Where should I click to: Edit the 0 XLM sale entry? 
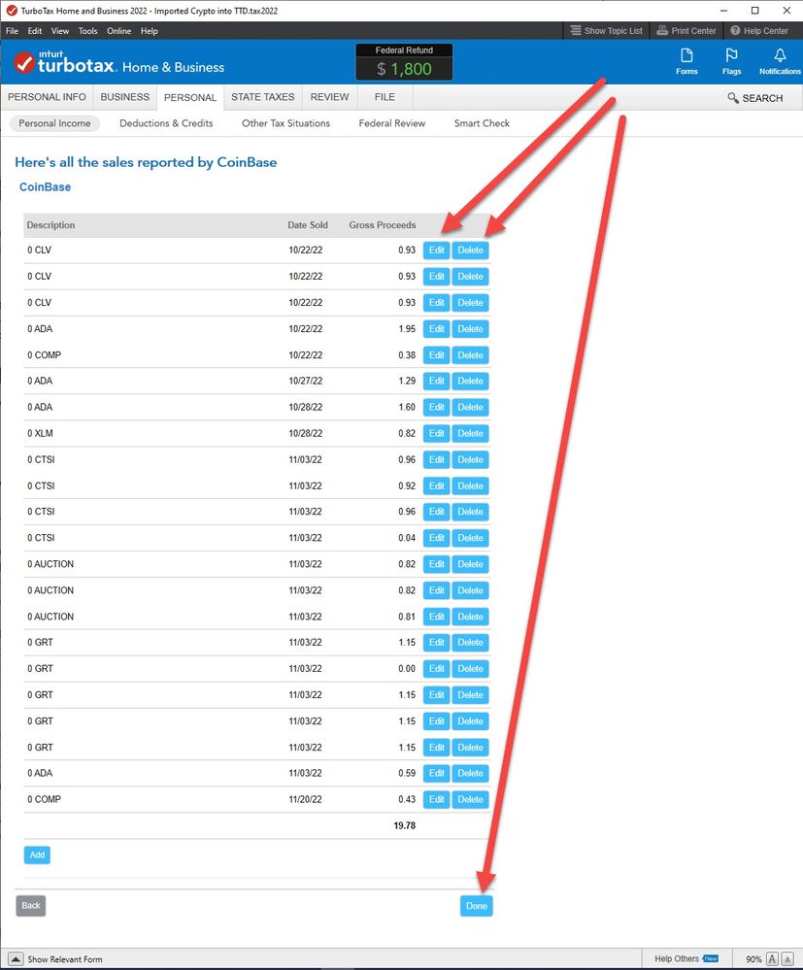point(436,433)
